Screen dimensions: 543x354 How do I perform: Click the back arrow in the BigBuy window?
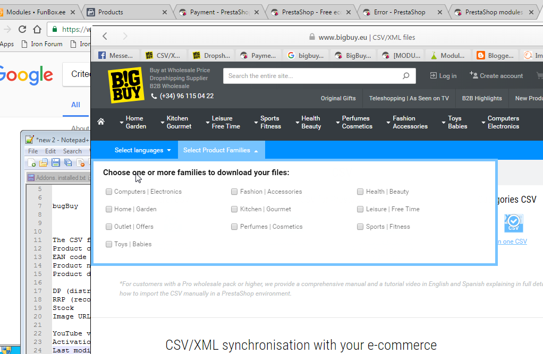pos(105,36)
